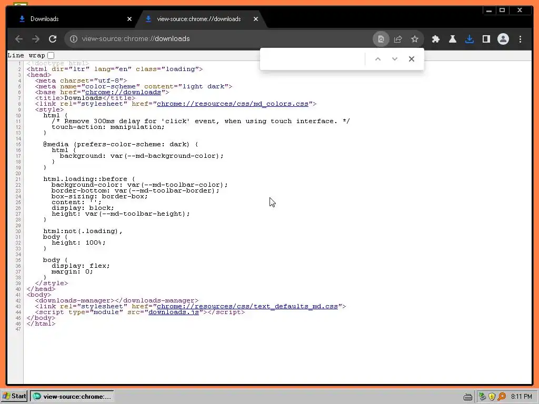
Task: Click the security shield tray icon
Action: tap(492, 397)
